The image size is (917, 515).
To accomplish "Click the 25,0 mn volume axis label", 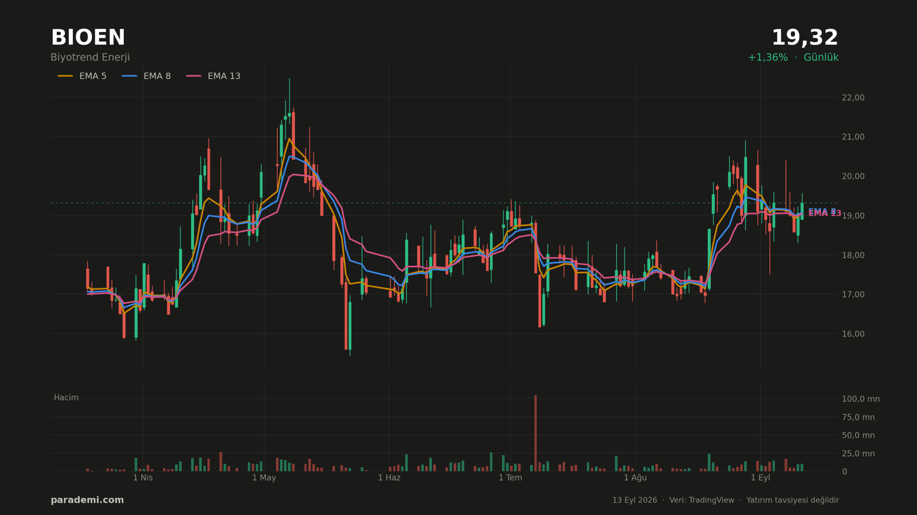I will click(858, 454).
